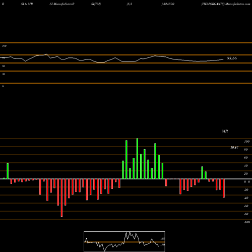Click the MR axis label 20
This screenshot has height=252, width=252.
(246, 174)
